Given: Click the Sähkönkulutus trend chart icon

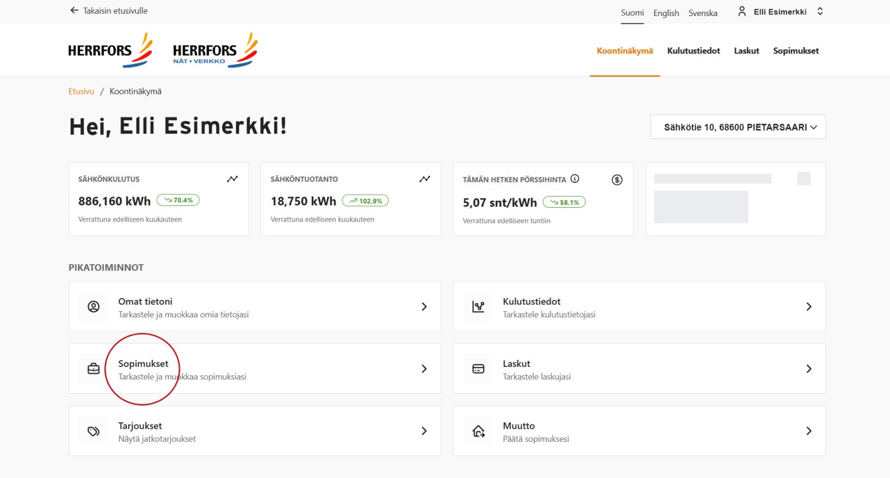Looking at the screenshot, I should [x=233, y=179].
